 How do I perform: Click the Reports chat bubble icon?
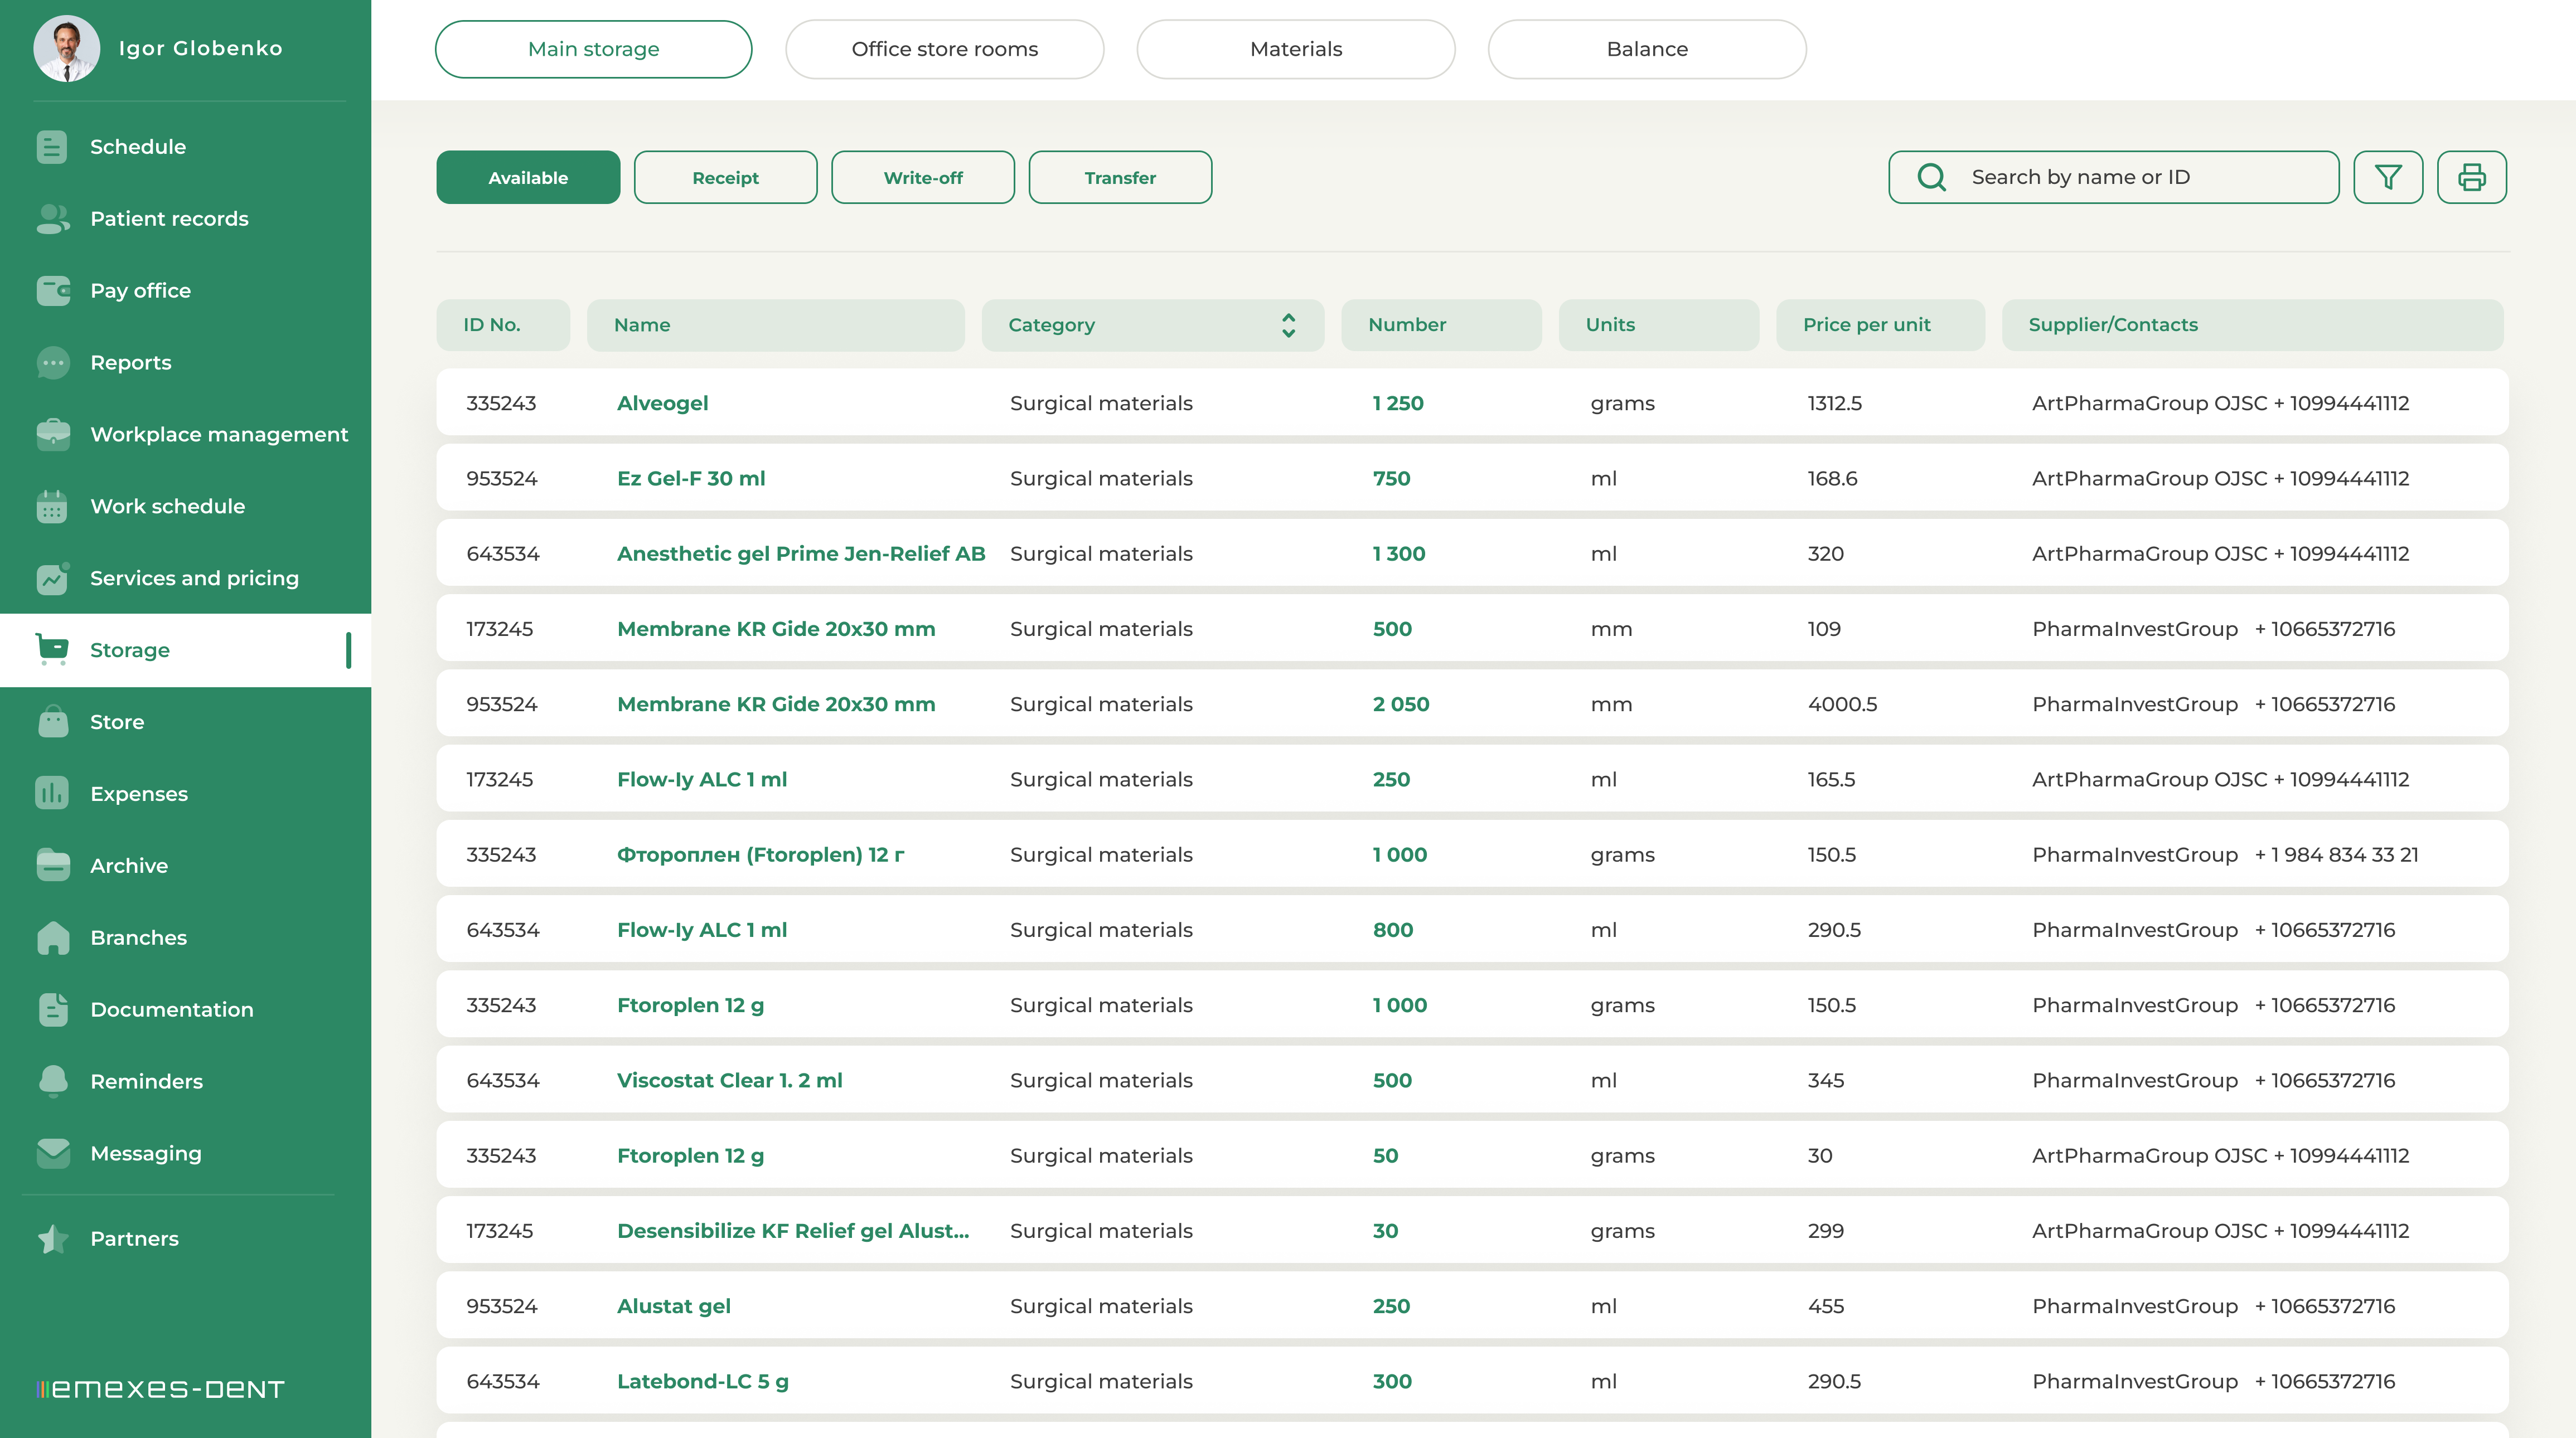pyautogui.click(x=52, y=363)
